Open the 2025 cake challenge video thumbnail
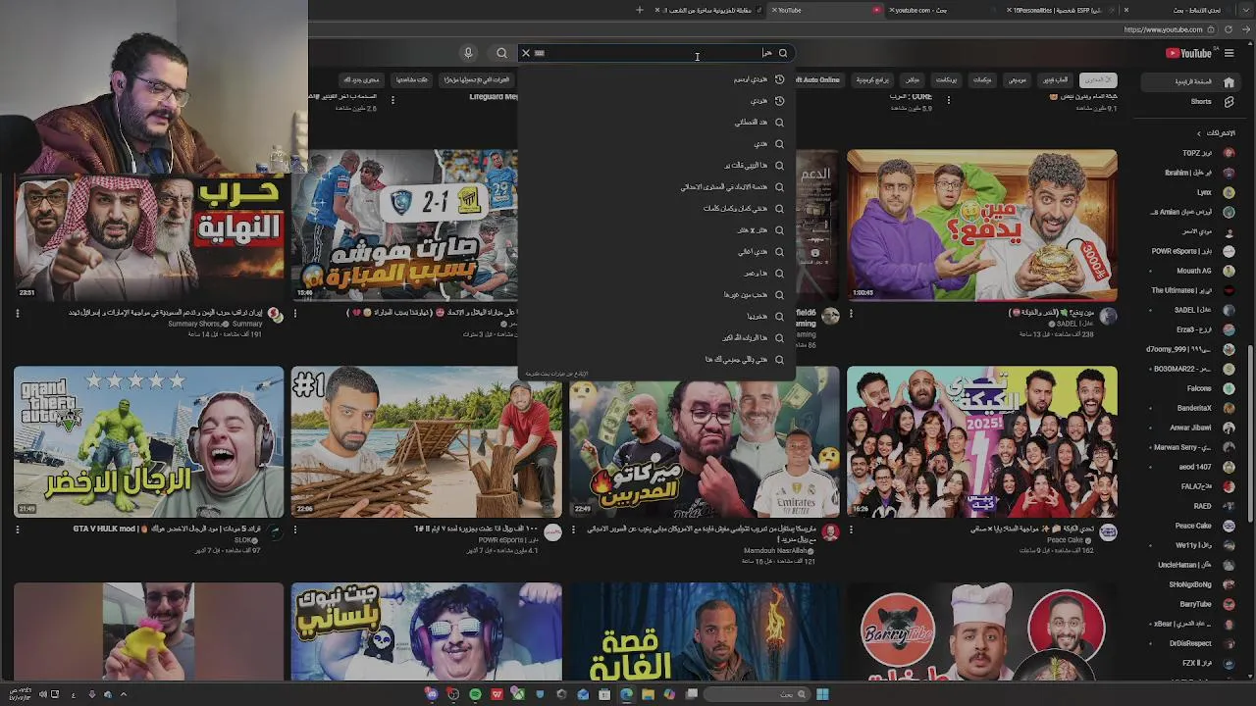This screenshot has height=706, width=1256. (981, 441)
